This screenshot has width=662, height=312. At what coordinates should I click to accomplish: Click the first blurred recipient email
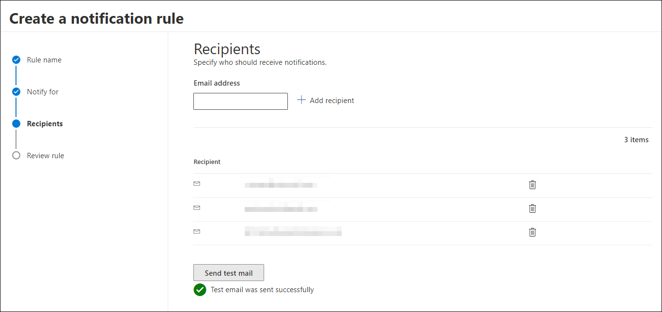tap(281, 184)
